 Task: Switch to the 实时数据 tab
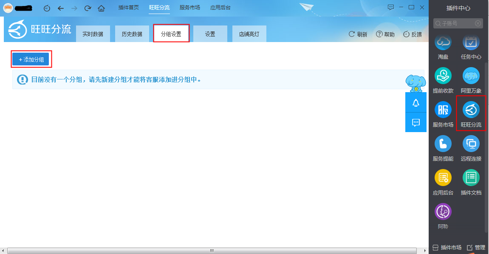click(x=93, y=34)
